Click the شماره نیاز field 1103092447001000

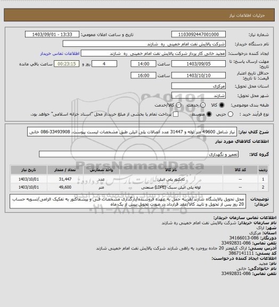coord(199,34)
